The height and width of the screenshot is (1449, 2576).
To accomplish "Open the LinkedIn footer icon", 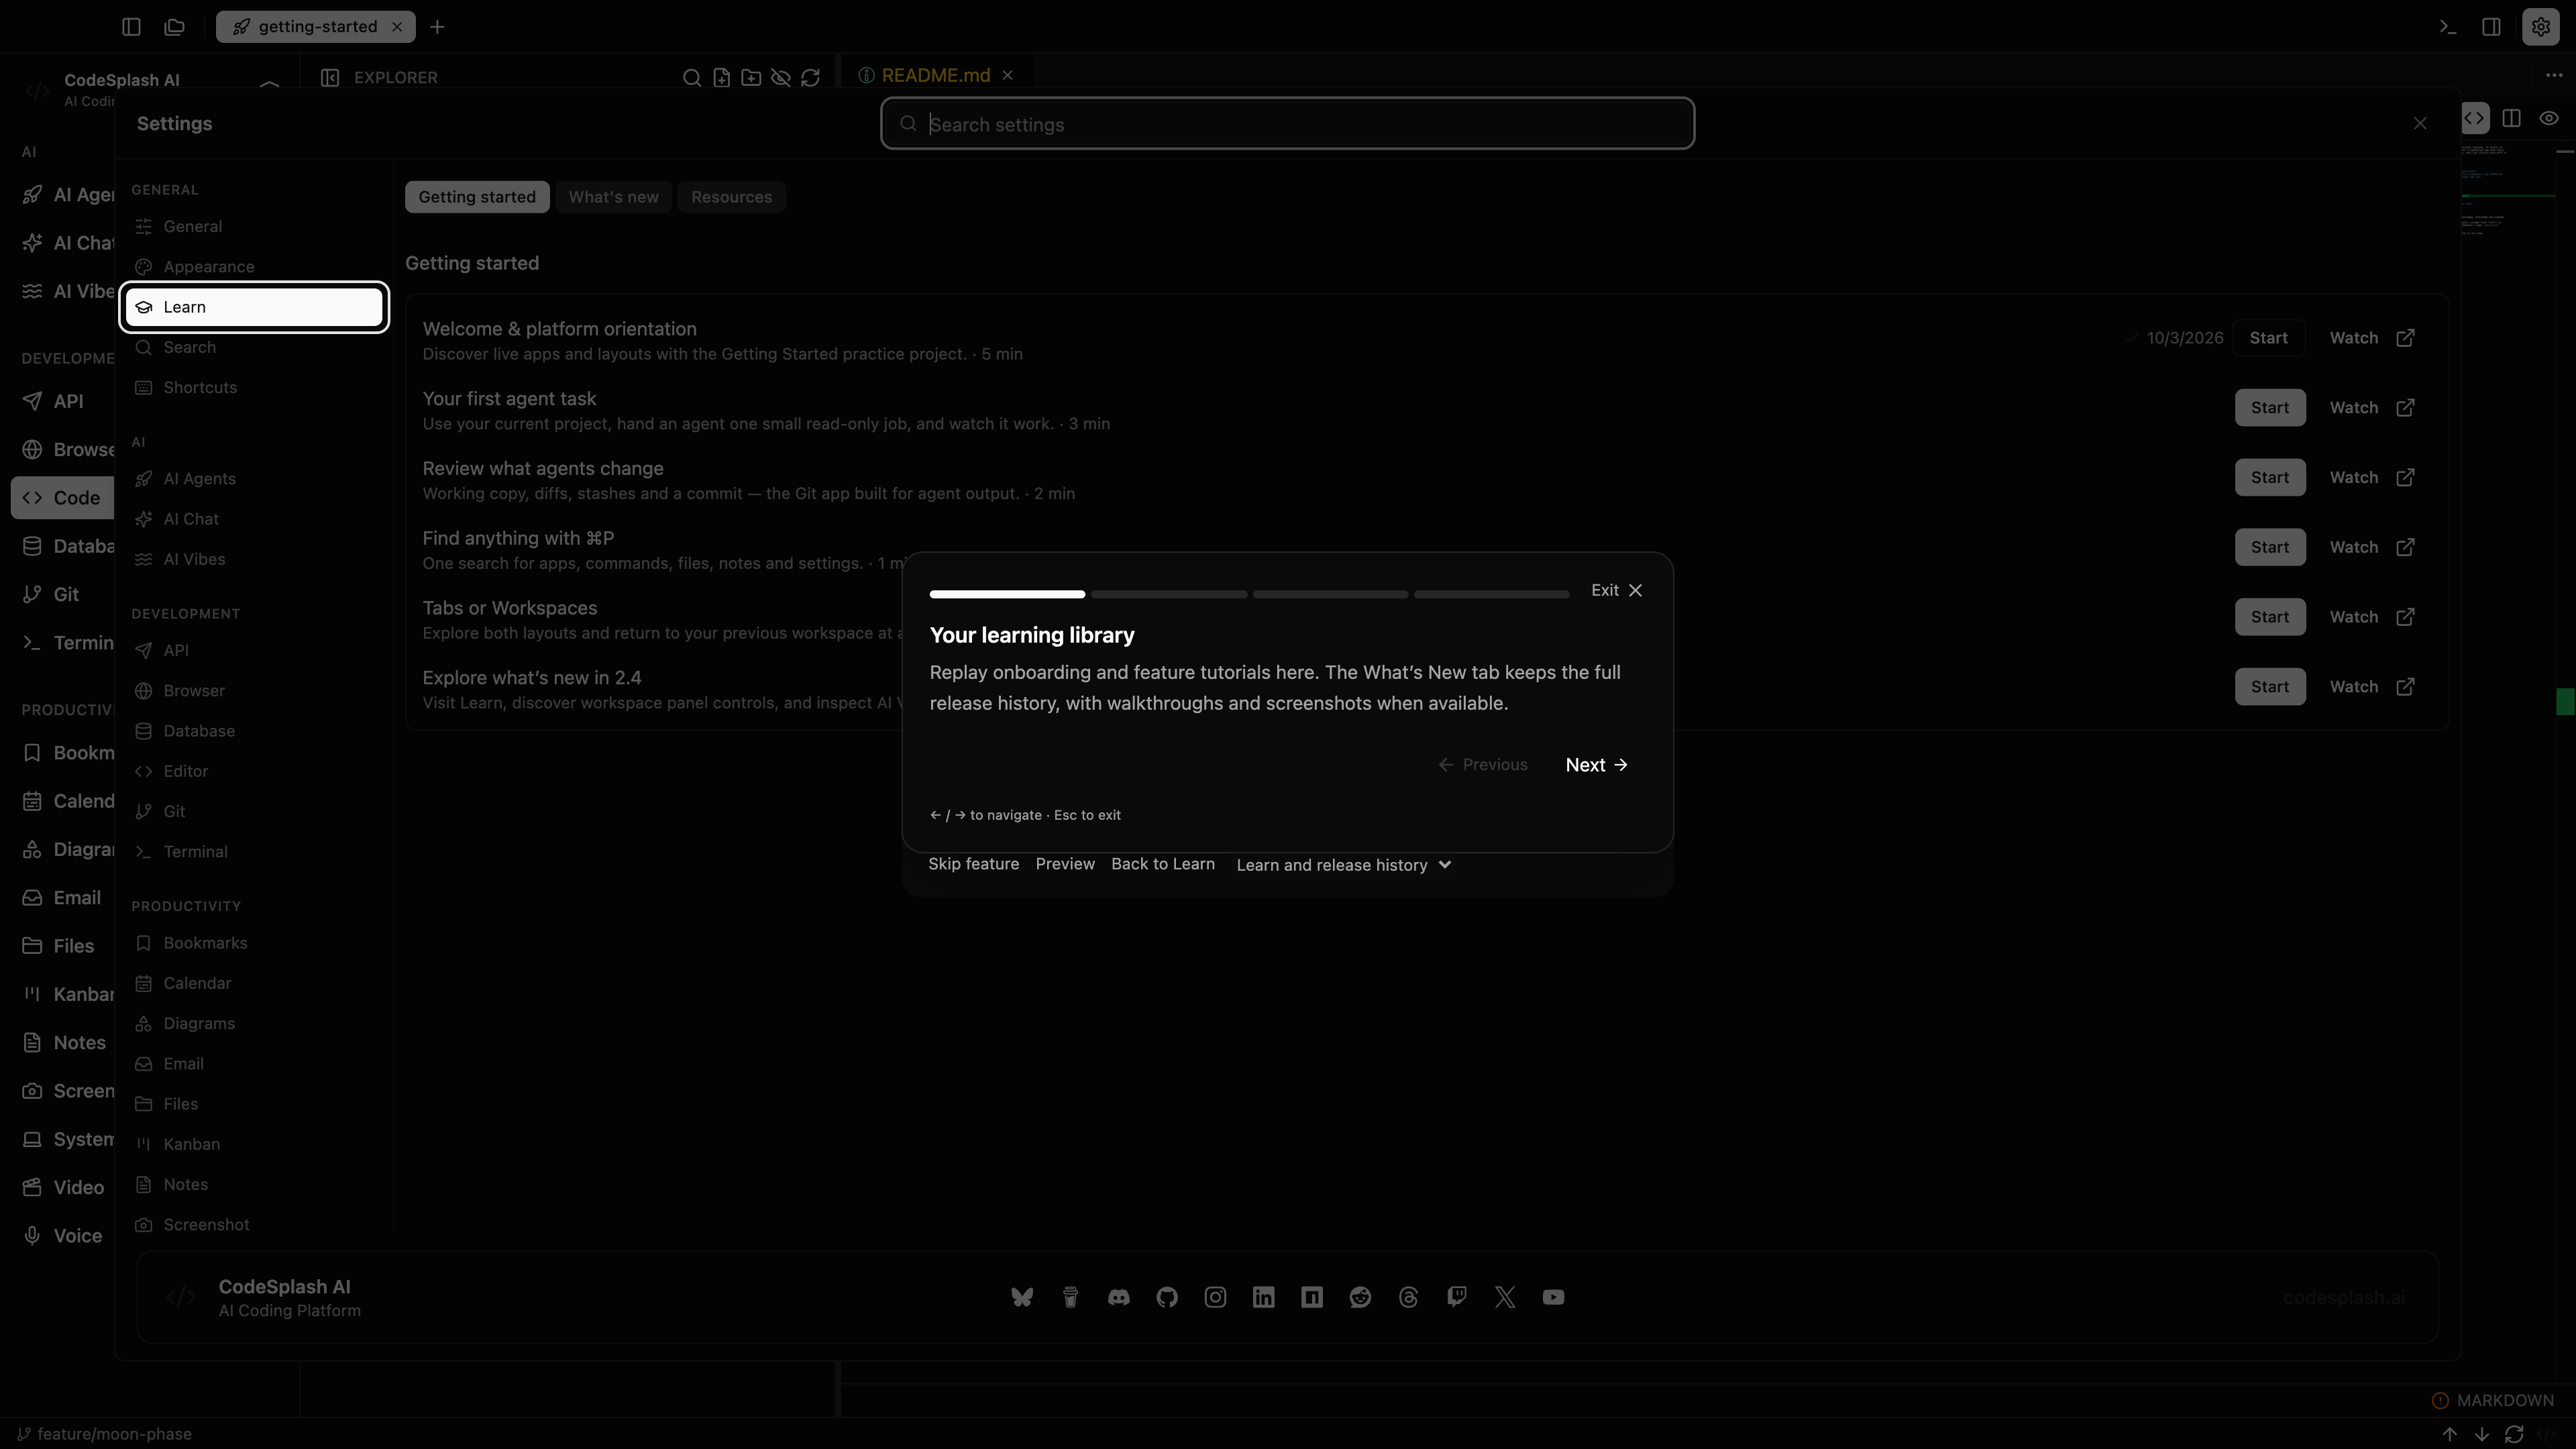I will (1263, 1297).
